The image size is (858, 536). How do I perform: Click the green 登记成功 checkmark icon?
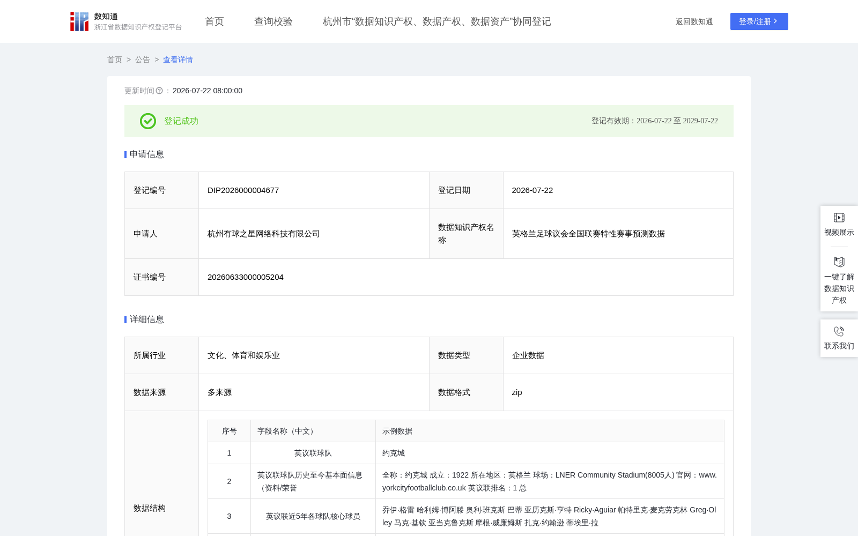tap(148, 121)
